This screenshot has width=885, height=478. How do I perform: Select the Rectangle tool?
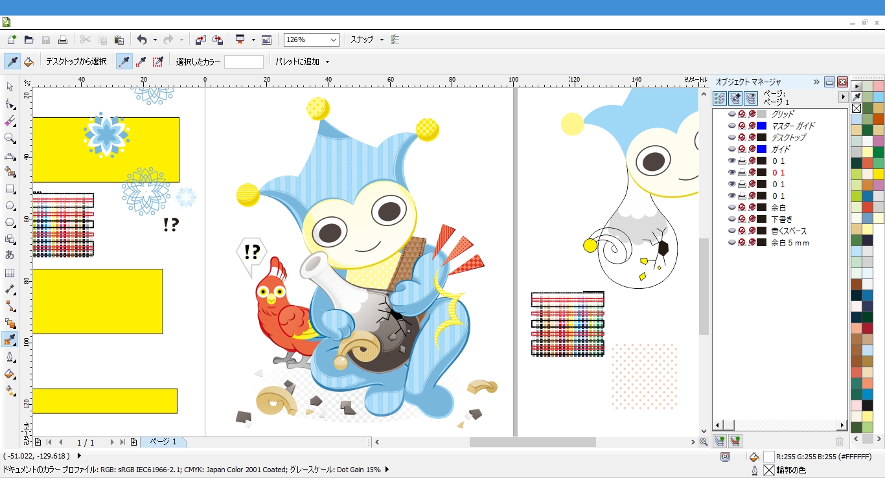10,189
